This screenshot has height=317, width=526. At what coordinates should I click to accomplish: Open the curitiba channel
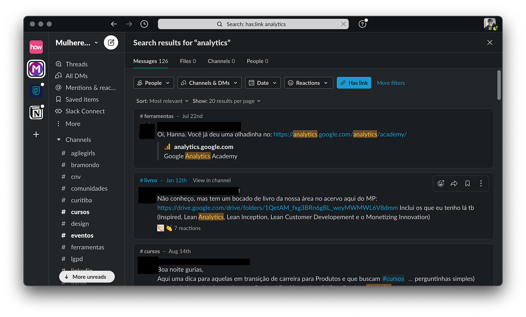[x=81, y=200]
